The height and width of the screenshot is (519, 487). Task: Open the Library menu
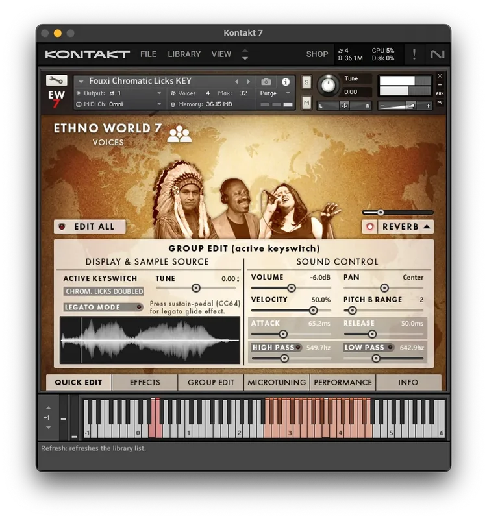pos(184,54)
